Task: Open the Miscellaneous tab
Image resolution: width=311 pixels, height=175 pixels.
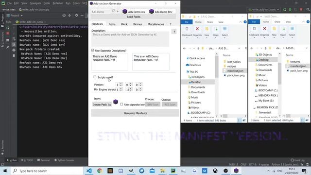Action: pos(155,24)
